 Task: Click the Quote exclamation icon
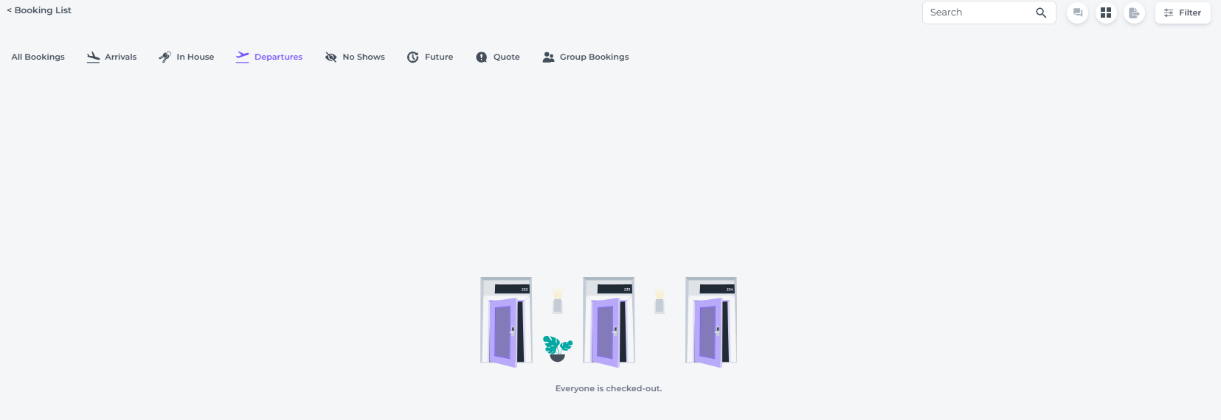(x=481, y=57)
